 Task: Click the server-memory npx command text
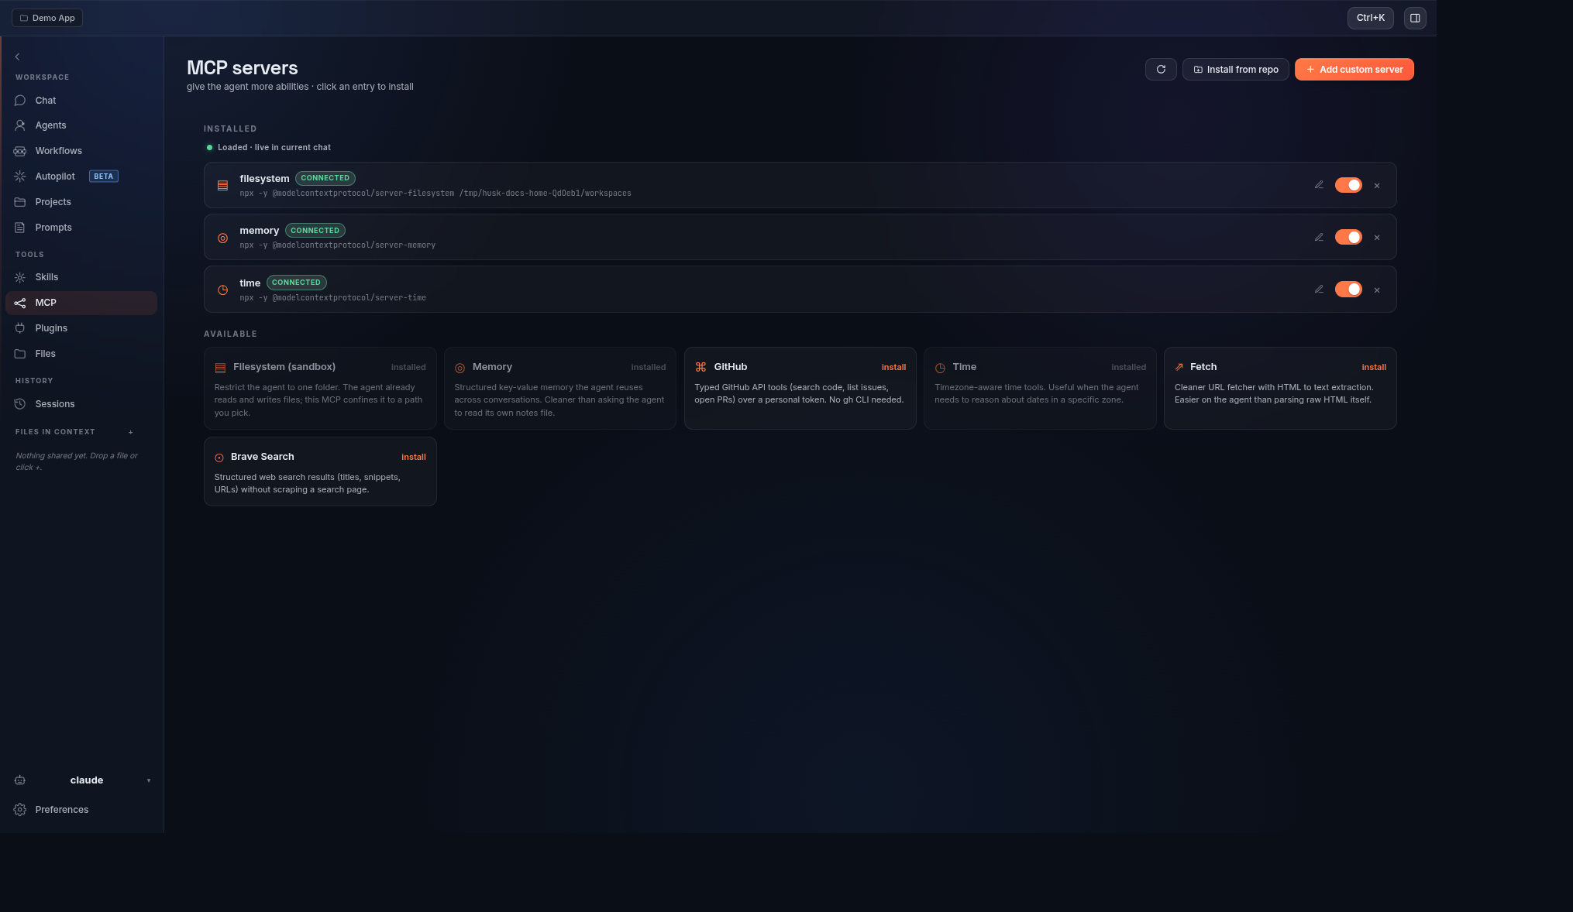(337, 245)
